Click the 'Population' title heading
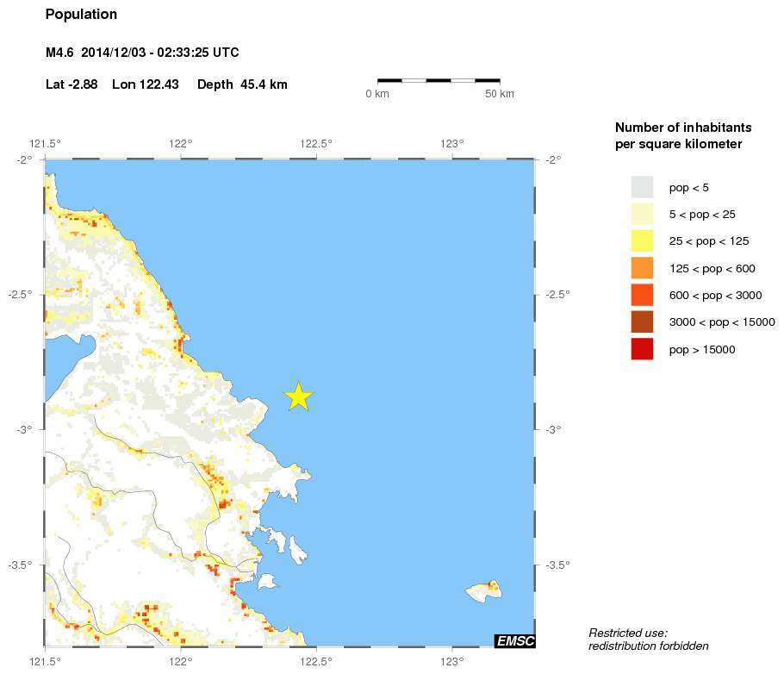Image resolution: width=784 pixels, height=674 pixels. click(x=81, y=15)
